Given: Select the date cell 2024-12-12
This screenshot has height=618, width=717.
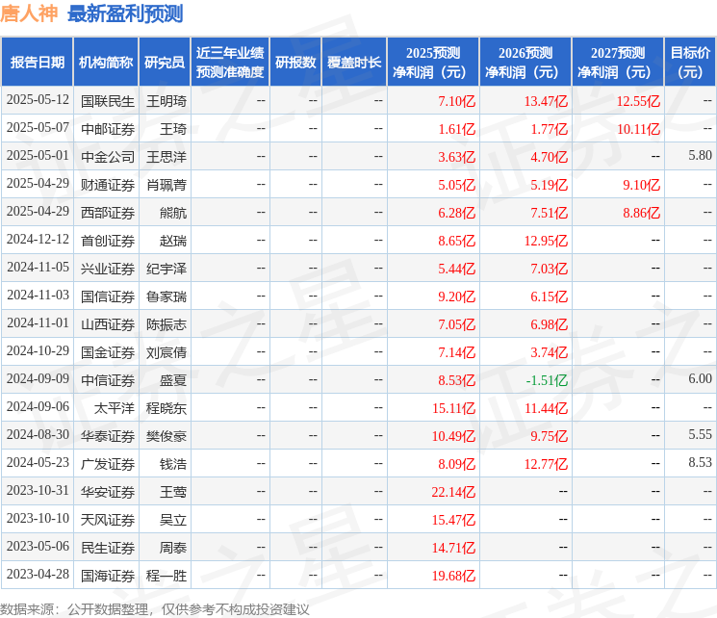Looking at the screenshot, I should [x=38, y=240].
